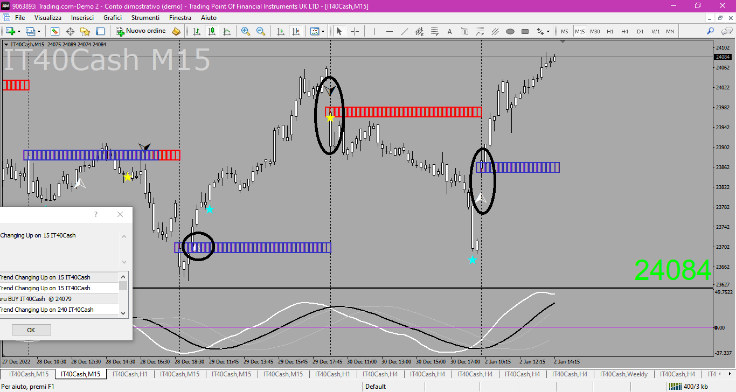Switch timeframe to H4
The width and height of the screenshot is (736, 392).
(x=625, y=31)
